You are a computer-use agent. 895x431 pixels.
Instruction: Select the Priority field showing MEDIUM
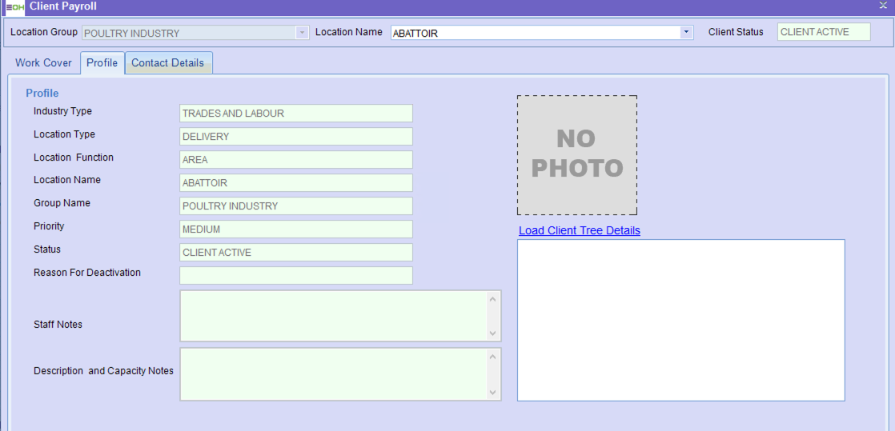[x=296, y=229]
